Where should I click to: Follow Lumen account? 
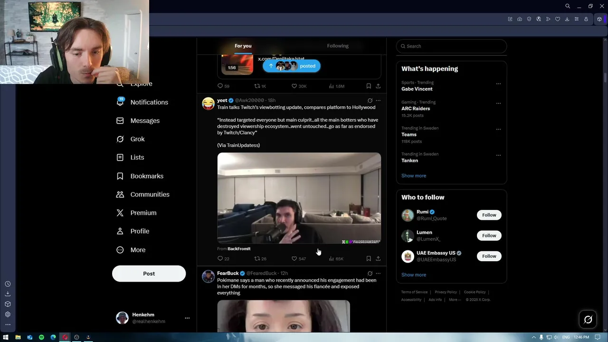click(489, 236)
